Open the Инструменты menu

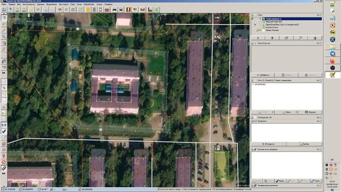pos(29,4)
